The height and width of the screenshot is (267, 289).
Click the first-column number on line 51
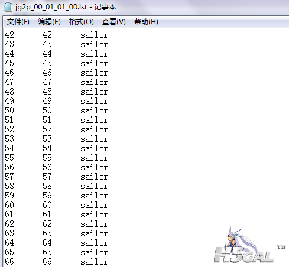[9, 120]
